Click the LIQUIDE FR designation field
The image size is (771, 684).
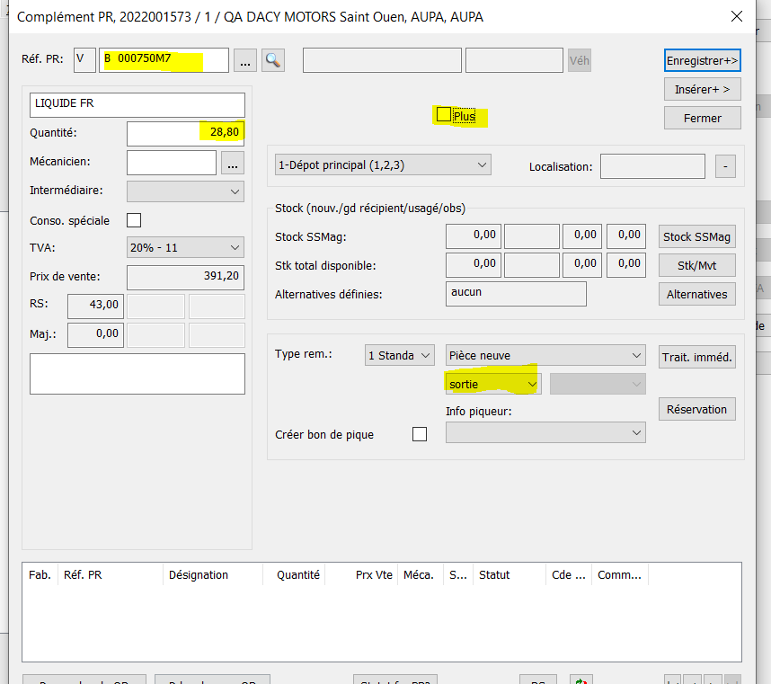click(x=137, y=105)
